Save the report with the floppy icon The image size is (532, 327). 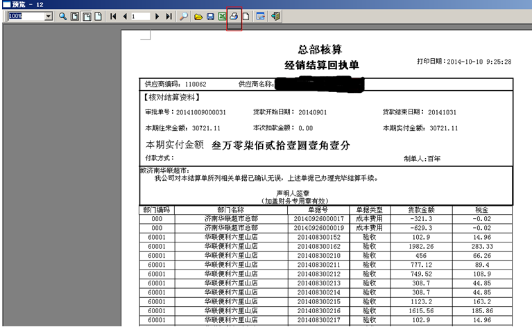click(210, 17)
